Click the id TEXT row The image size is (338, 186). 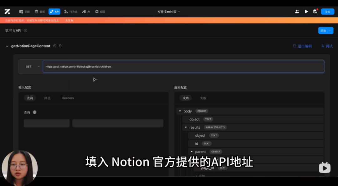[256, 143]
